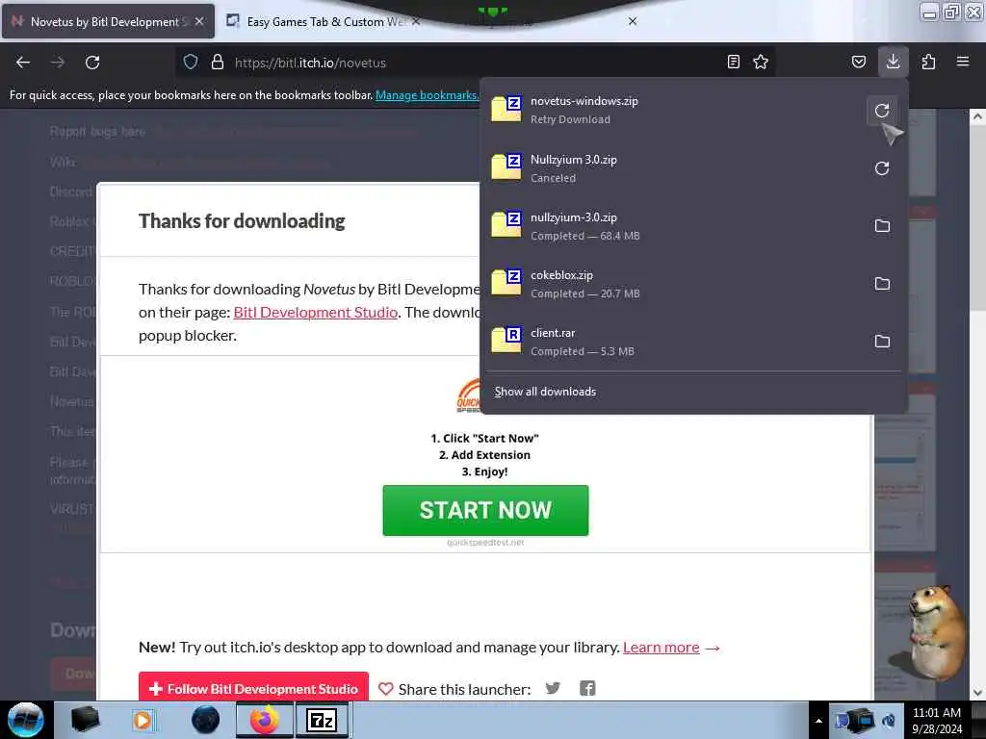Click the site security padlock icon
This screenshot has height=739, width=986.
pos(218,63)
